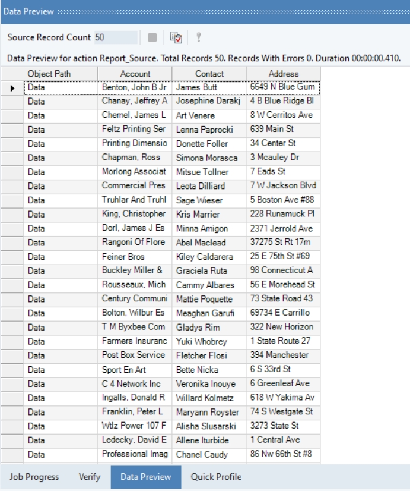The image size is (410, 491).
Task: Switch to the Job Progress tab
Action: click(x=34, y=477)
